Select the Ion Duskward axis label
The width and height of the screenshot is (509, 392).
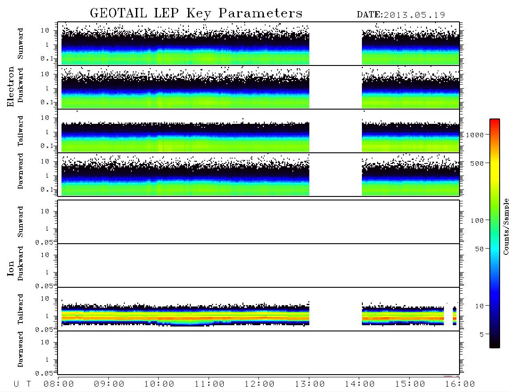(x=21, y=263)
